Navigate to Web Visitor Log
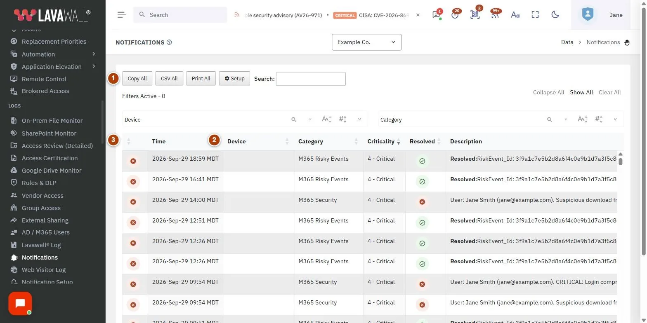647x323 pixels. click(x=43, y=270)
